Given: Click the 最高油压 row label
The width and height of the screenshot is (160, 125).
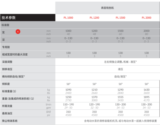Looking at the screenshot, I should [7, 113].
